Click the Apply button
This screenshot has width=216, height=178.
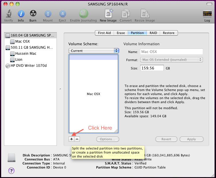(x=191, y=139)
